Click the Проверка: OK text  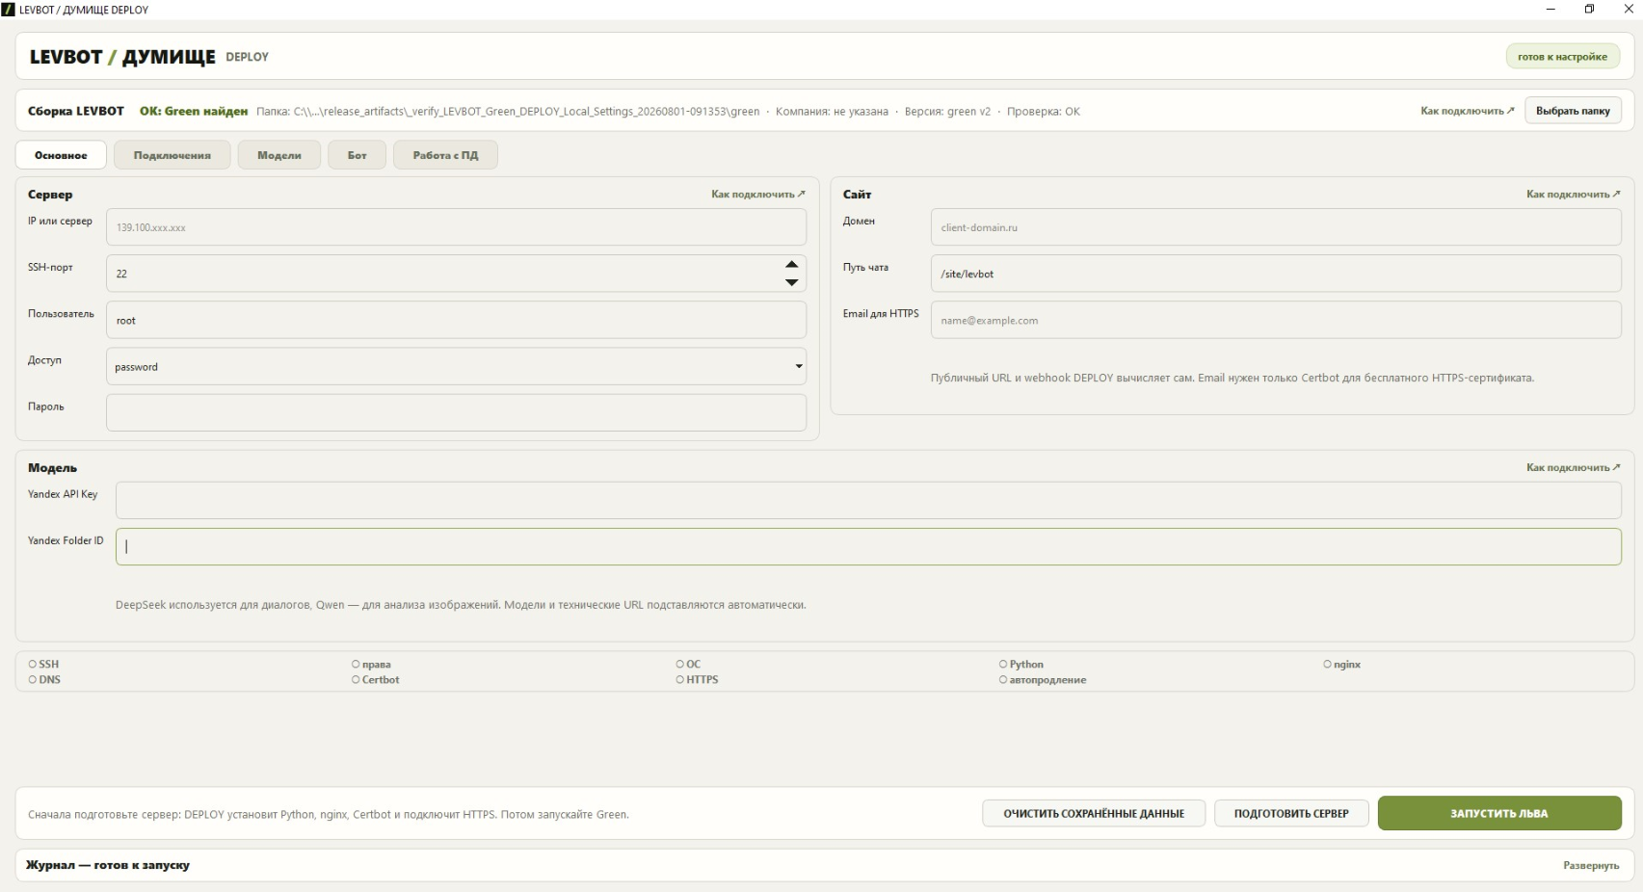(x=1044, y=112)
